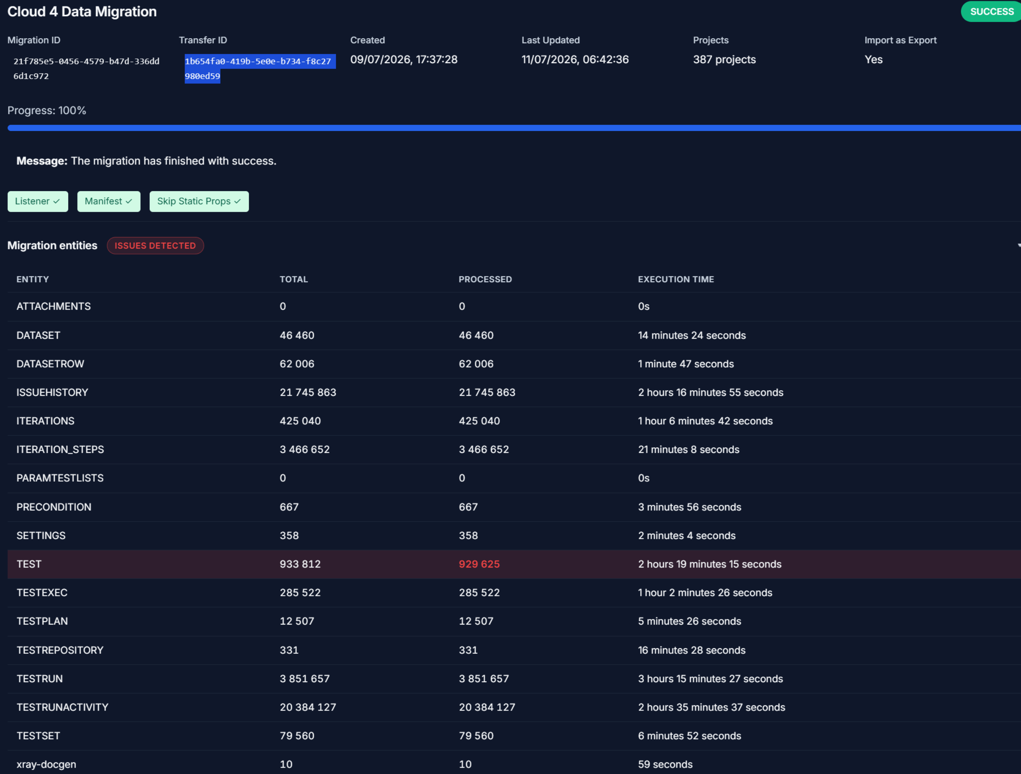Click the 2 hours 19 minutes 15 seconds time
Viewport: 1021px width, 774px height.
(x=710, y=565)
